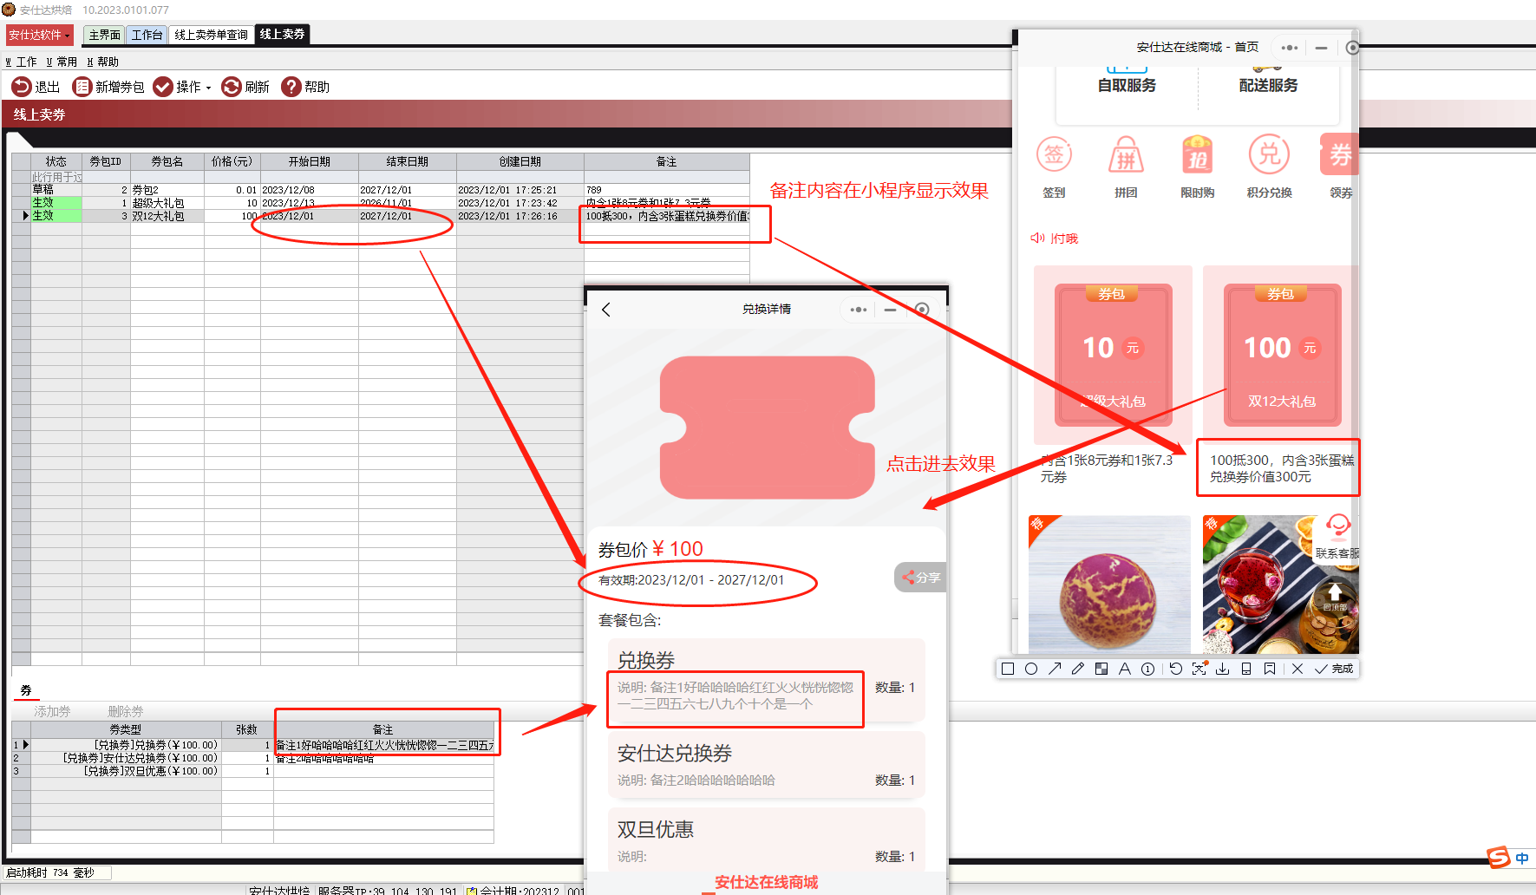Click the 积分兑换 points exchange icon
The width and height of the screenshot is (1536, 895).
pyautogui.click(x=1270, y=155)
